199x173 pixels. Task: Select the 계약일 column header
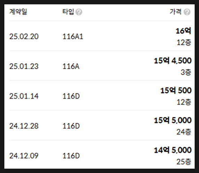point(18,12)
